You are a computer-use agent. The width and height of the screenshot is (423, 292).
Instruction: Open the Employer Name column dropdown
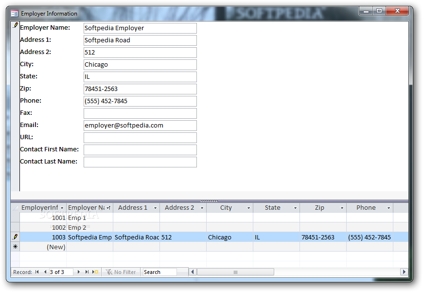(109, 208)
